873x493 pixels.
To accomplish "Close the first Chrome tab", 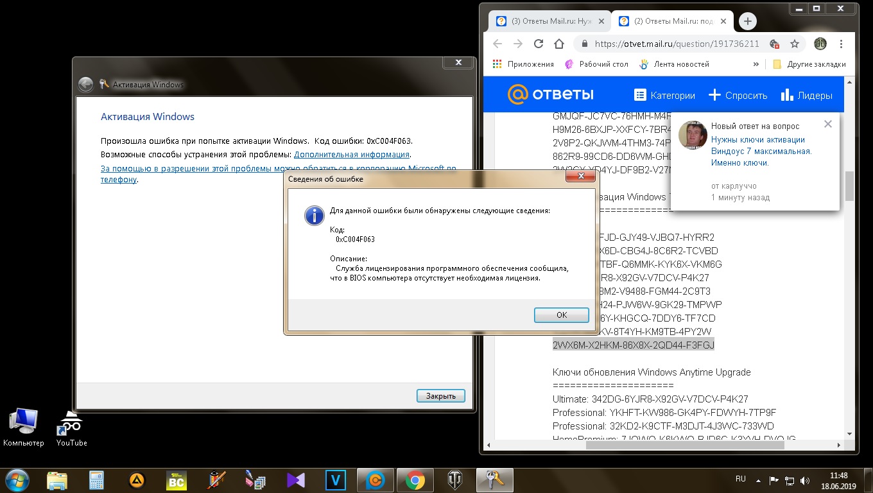I will [601, 21].
